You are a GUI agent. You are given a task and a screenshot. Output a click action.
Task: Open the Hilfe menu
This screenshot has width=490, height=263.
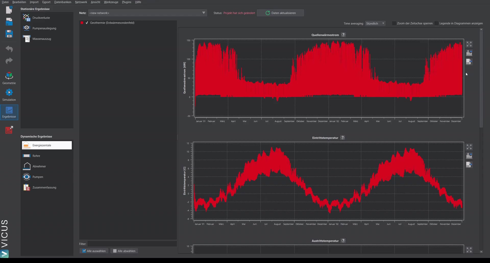[138, 2]
